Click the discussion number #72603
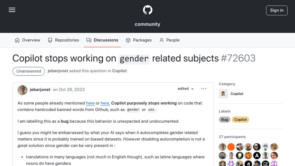 pos(238,58)
